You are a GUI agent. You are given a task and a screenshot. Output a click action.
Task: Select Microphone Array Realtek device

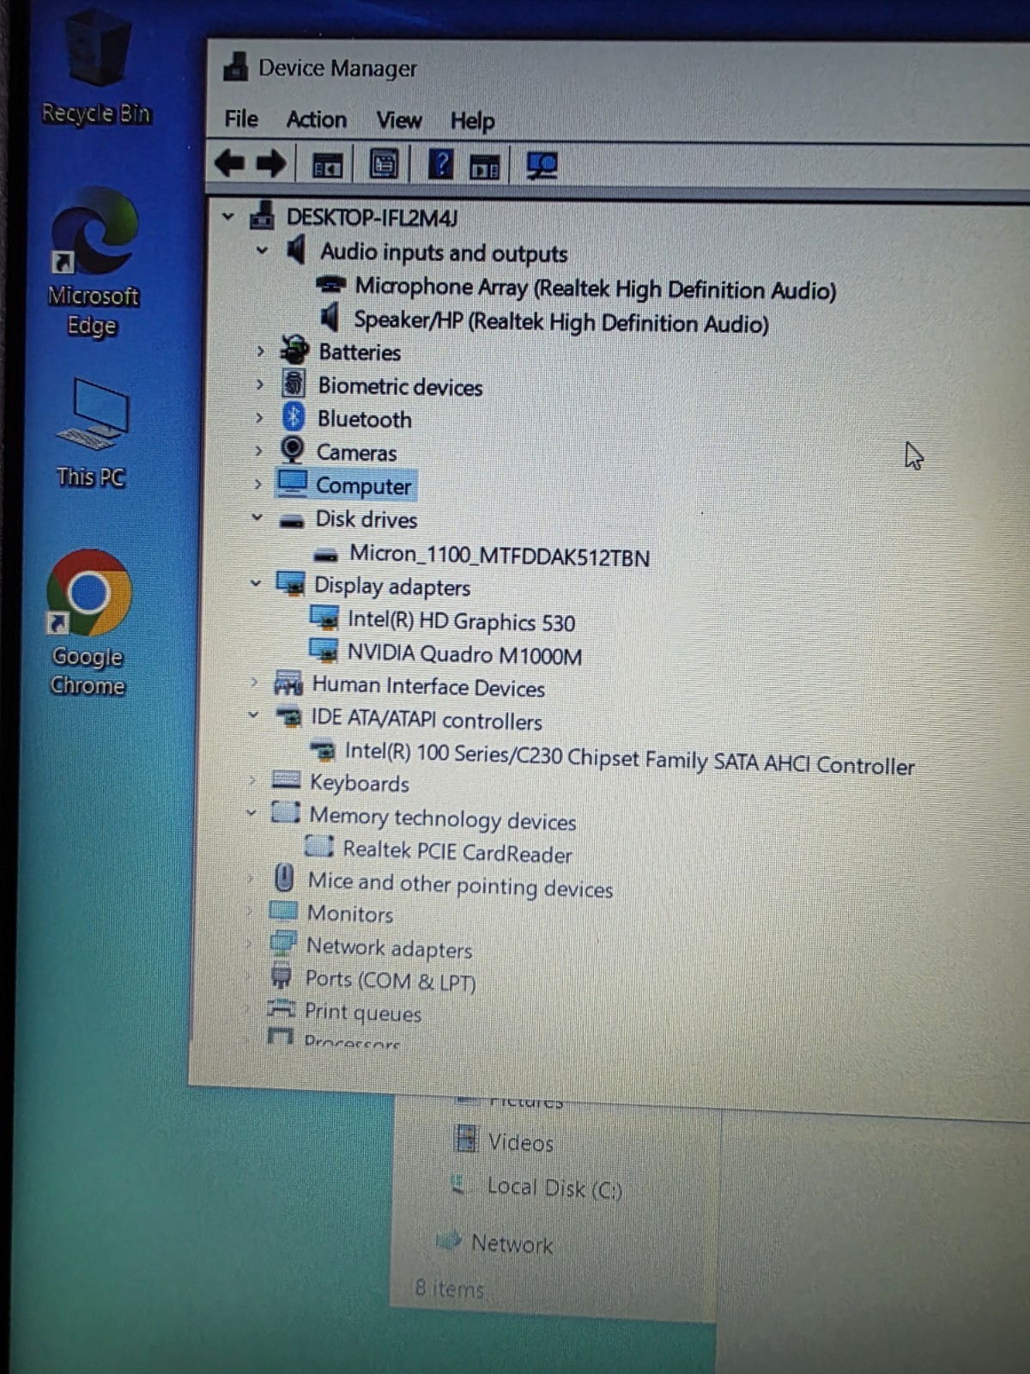(x=595, y=289)
